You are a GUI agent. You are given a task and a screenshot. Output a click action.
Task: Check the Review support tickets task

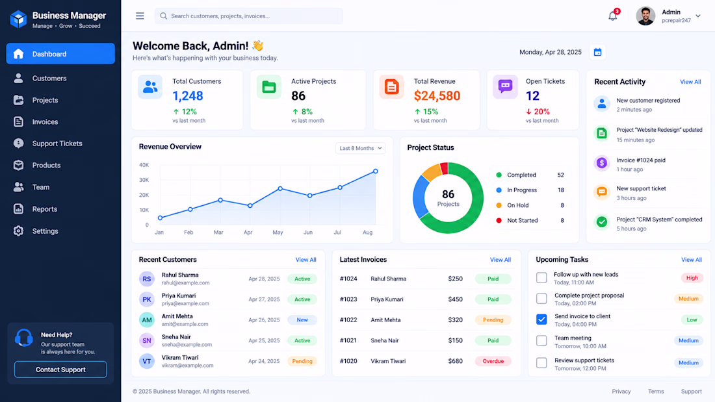point(541,363)
